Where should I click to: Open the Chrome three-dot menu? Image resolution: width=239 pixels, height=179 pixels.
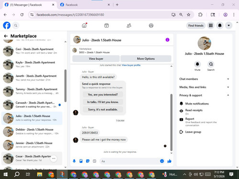tap(234, 15)
